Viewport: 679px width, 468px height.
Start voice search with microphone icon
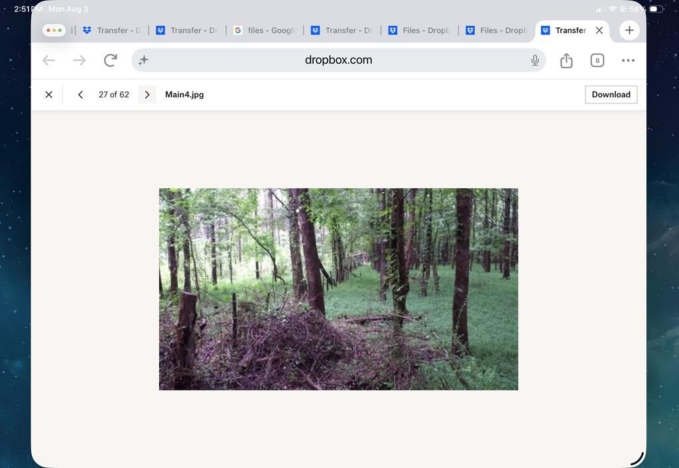[x=535, y=60]
